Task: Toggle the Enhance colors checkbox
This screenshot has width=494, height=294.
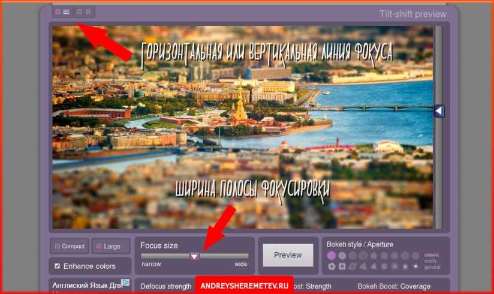Action: (x=58, y=266)
